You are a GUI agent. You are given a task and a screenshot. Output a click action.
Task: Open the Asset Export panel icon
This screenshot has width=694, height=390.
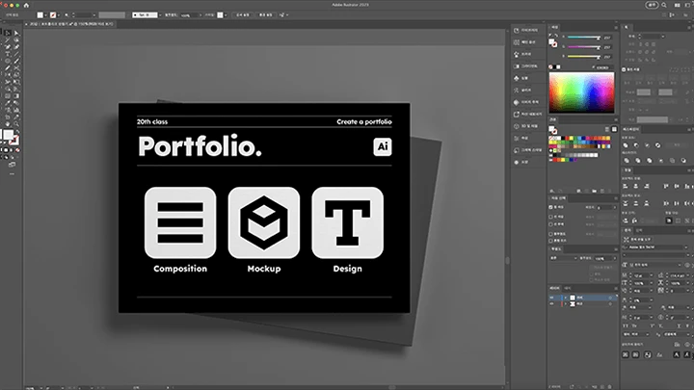click(x=516, y=114)
